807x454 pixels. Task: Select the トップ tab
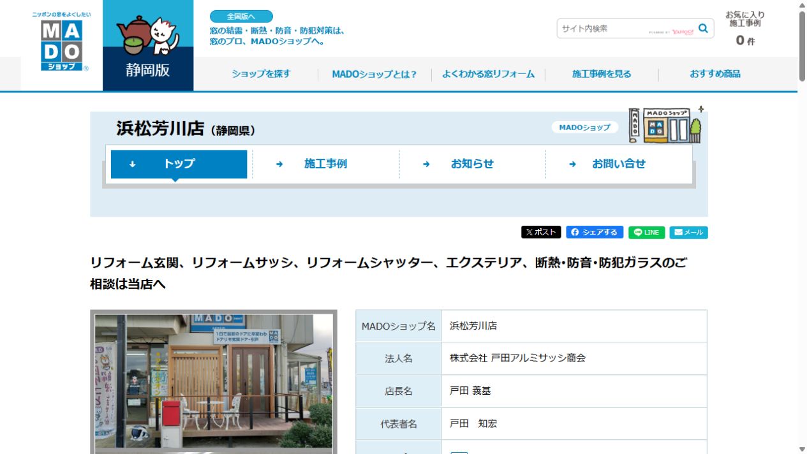tap(179, 164)
